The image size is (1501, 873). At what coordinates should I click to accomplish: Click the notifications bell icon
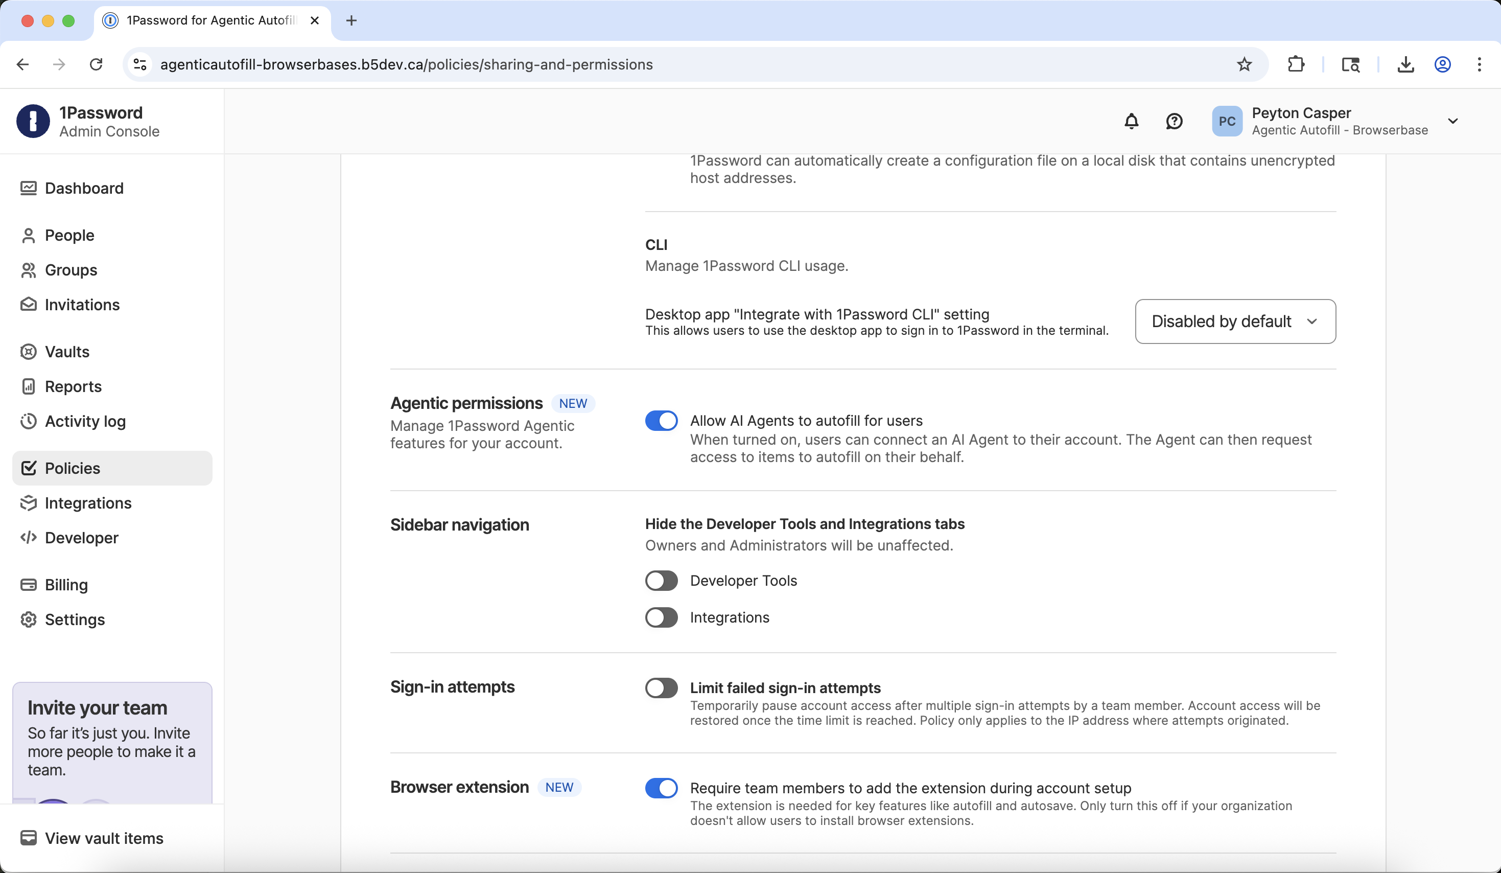click(1131, 122)
